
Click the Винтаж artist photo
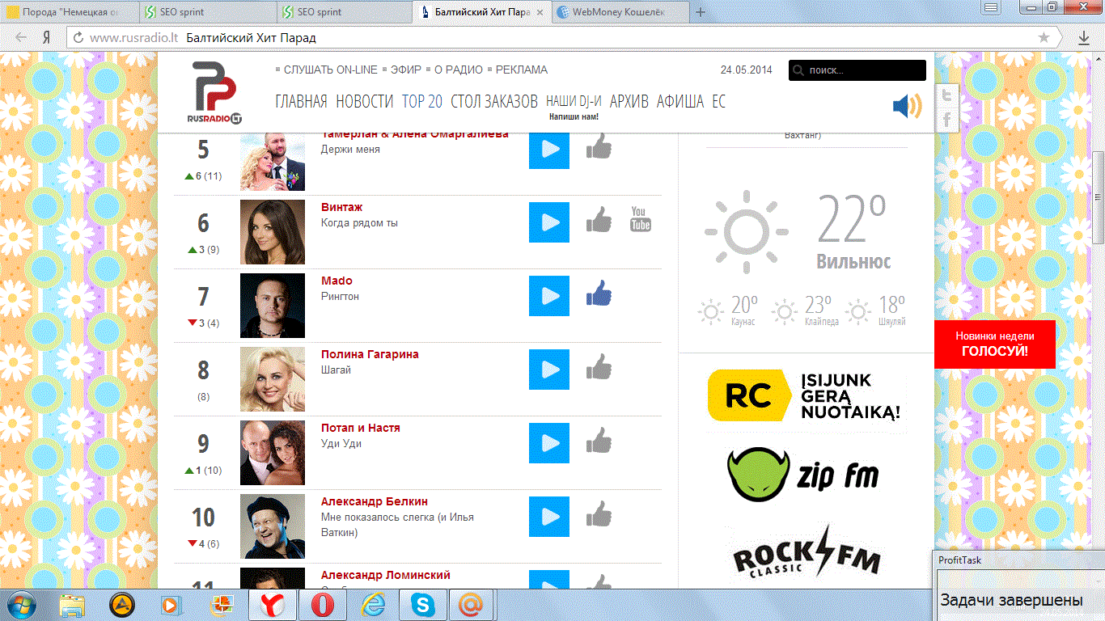click(x=273, y=232)
